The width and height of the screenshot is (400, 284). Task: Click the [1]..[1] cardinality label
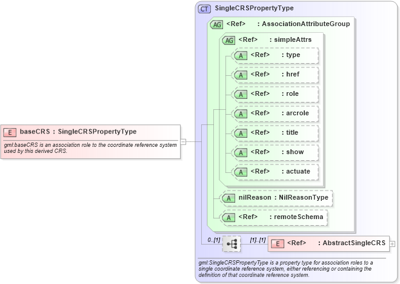click(x=258, y=240)
